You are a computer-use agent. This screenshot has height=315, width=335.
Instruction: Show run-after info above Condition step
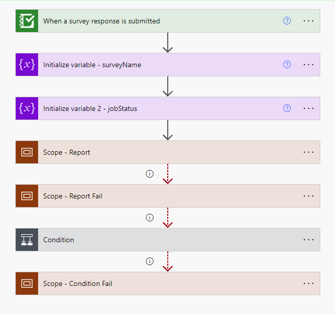coord(149,217)
